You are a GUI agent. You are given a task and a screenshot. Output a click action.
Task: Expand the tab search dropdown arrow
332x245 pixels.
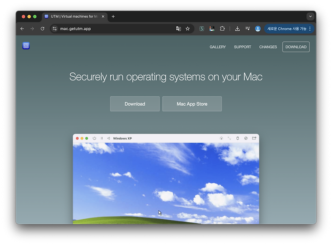[310, 16]
